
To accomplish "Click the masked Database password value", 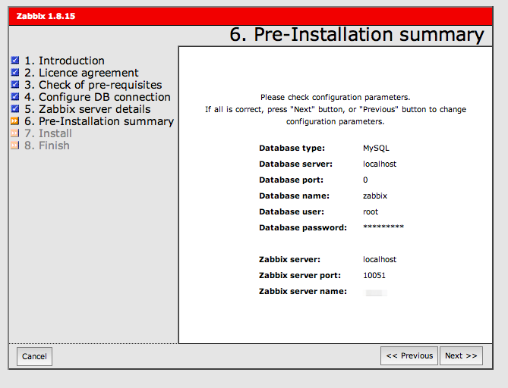I will point(383,227).
